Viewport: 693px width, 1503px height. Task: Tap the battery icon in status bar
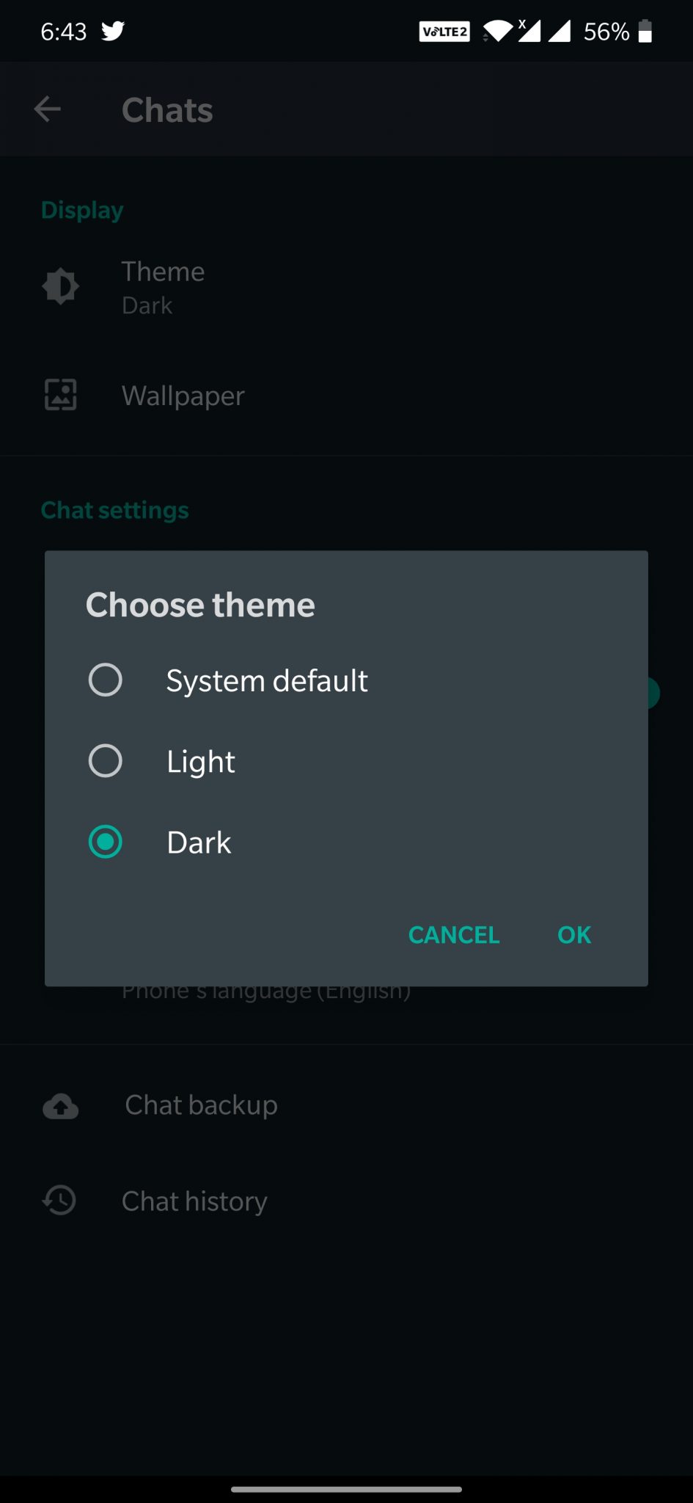645,31
